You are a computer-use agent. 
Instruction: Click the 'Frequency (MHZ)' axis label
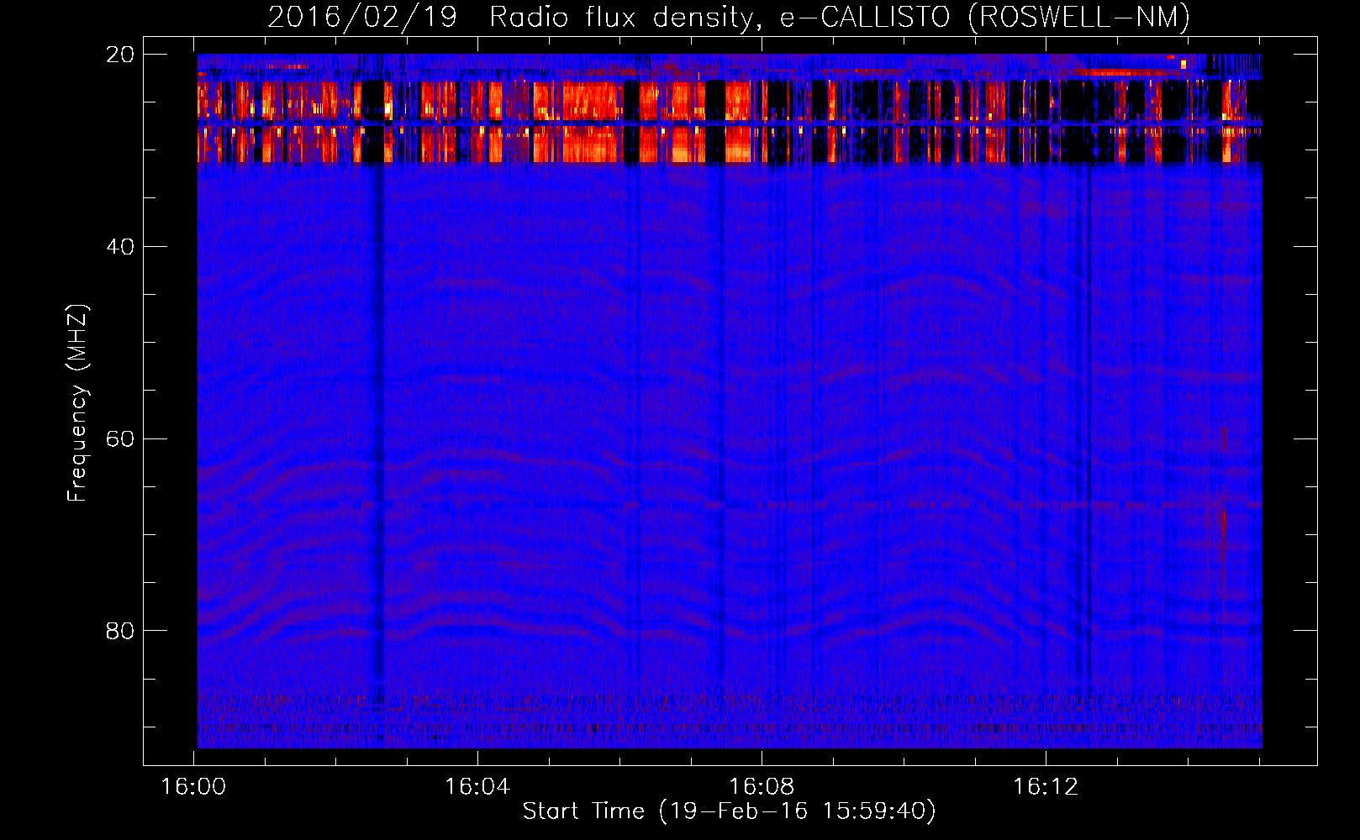[x=77, y=403]
